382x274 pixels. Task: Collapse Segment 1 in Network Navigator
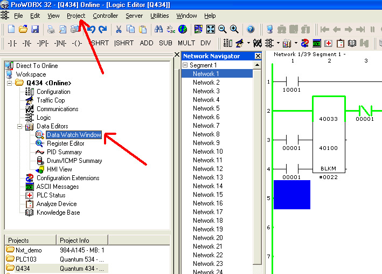click(x=185, y=65)
